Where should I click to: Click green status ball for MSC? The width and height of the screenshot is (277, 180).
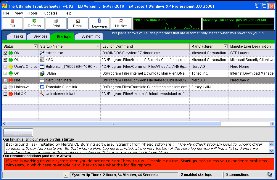click(11, 60)
